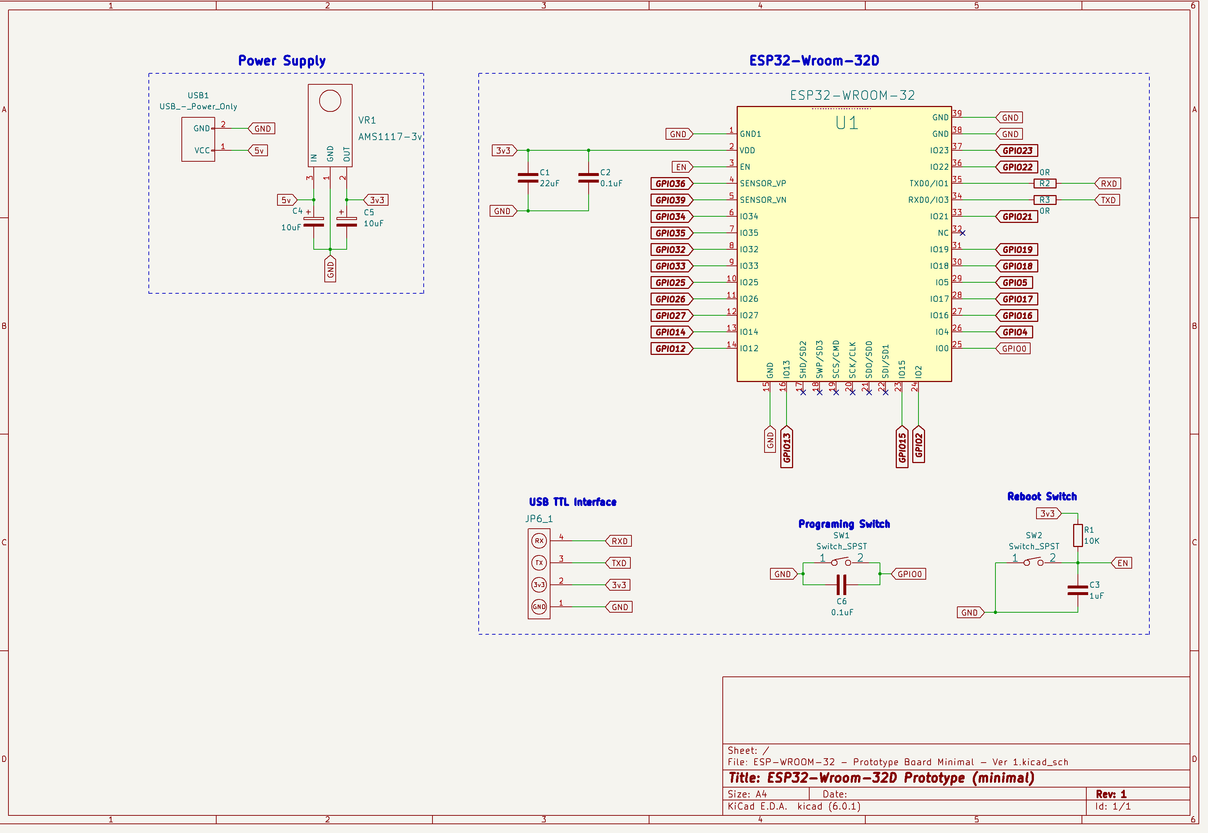Click the GPIO18 net label
The height and width of the screenshot is (833, 1208).
pos(1017,266)
